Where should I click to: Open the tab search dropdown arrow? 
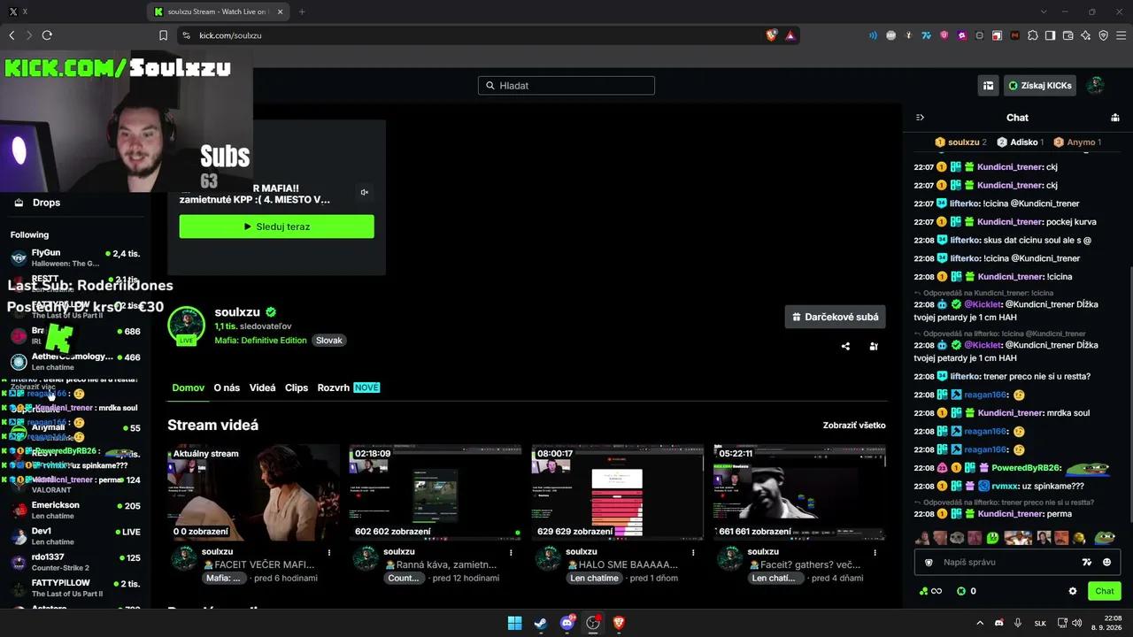pyautogui.click(x=1044, y=12)
